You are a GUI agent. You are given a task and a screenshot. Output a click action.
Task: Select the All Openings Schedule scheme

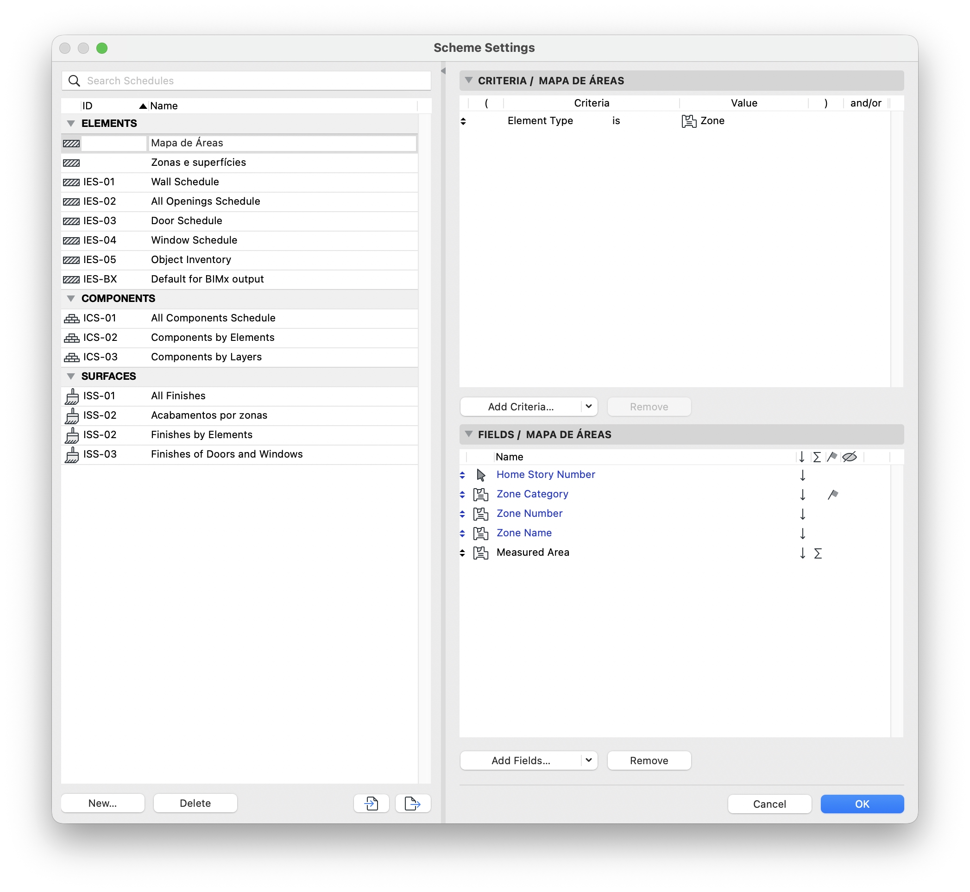[x=239, y=201]
